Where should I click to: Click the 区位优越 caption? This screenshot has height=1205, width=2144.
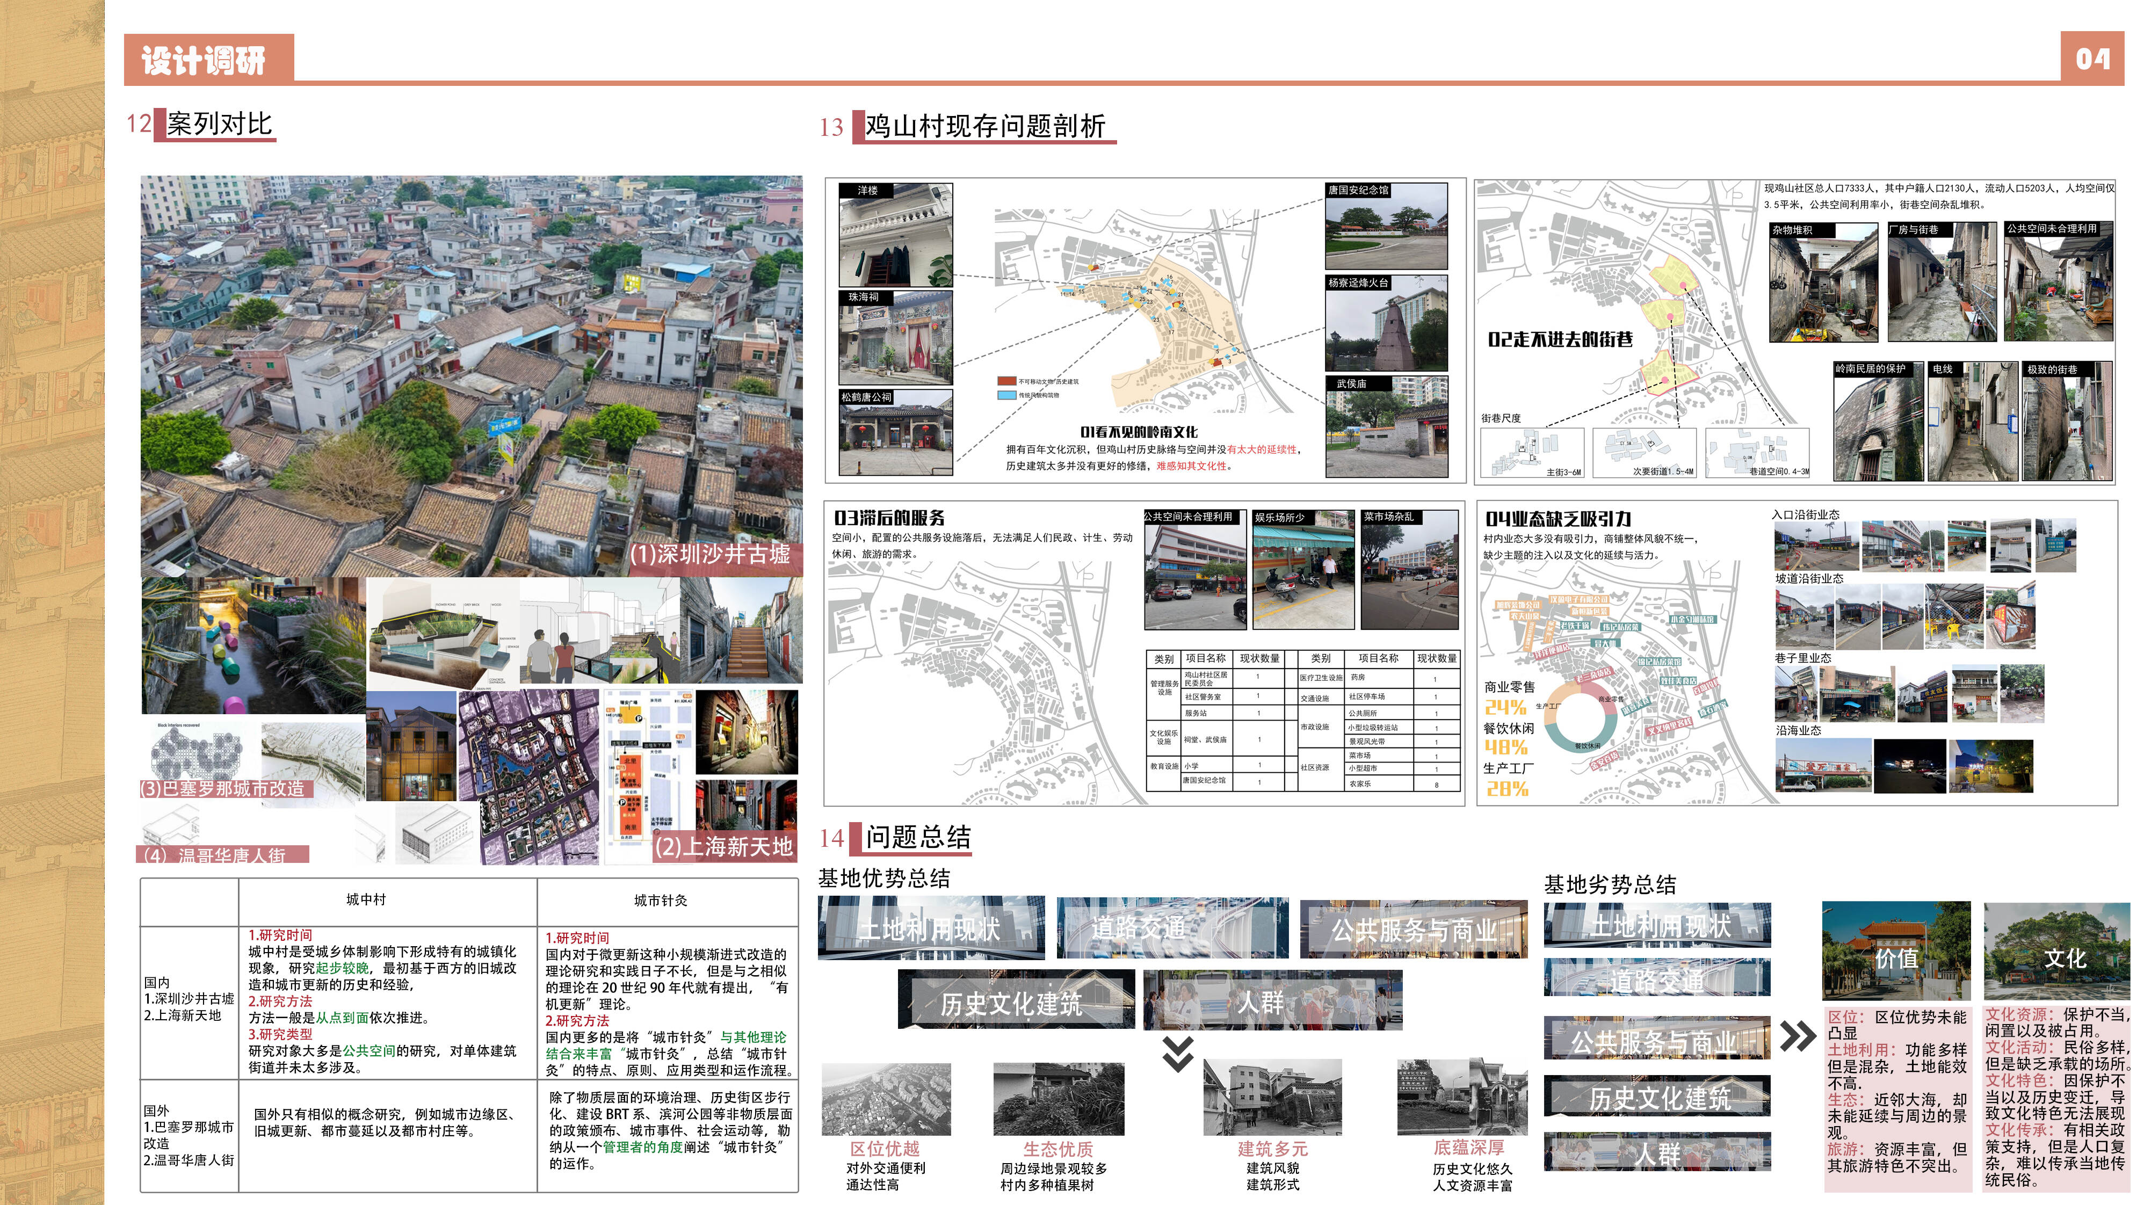[885, 1149]
